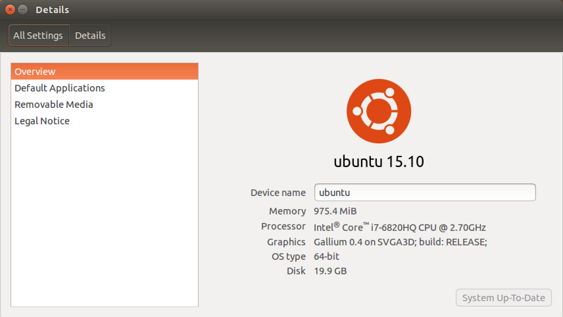The width and height of the screenshot is (563, 317).
Task: Select the text ubuntu in Device name
Action: tap(334, 192)
